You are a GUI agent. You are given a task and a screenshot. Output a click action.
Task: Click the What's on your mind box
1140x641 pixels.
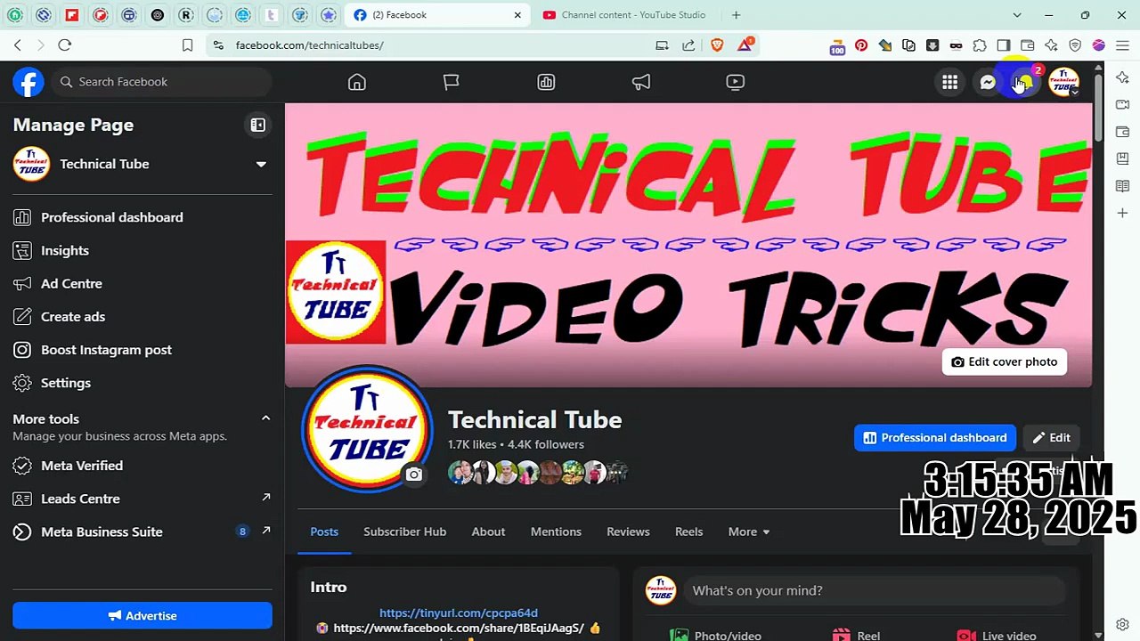coord(874,591)
